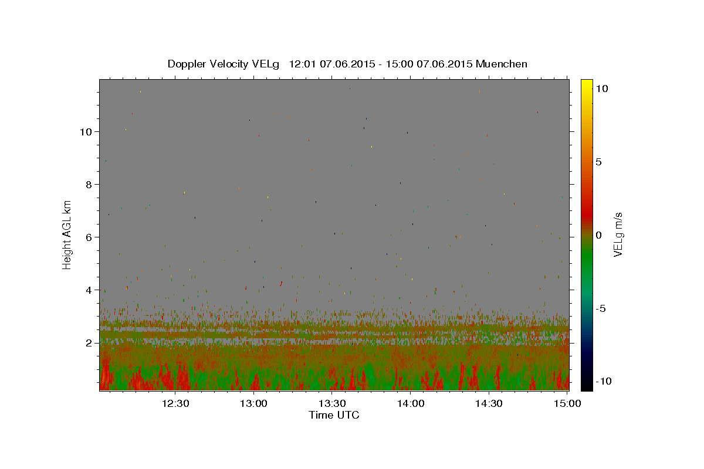Click the VELg m/s colorbar label
Viewport: 704px width, 469px height.
click(618, 235)
